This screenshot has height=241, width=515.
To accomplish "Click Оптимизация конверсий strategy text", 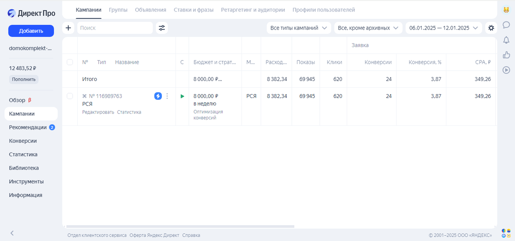I will pos(208,115).
